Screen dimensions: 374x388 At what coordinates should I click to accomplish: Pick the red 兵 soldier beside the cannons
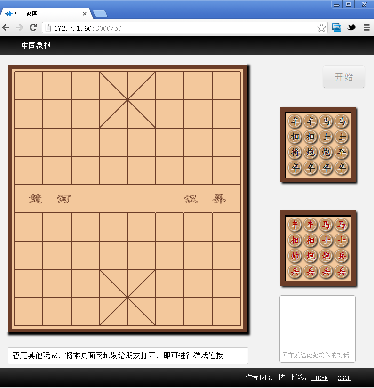[x=342, y=256]
